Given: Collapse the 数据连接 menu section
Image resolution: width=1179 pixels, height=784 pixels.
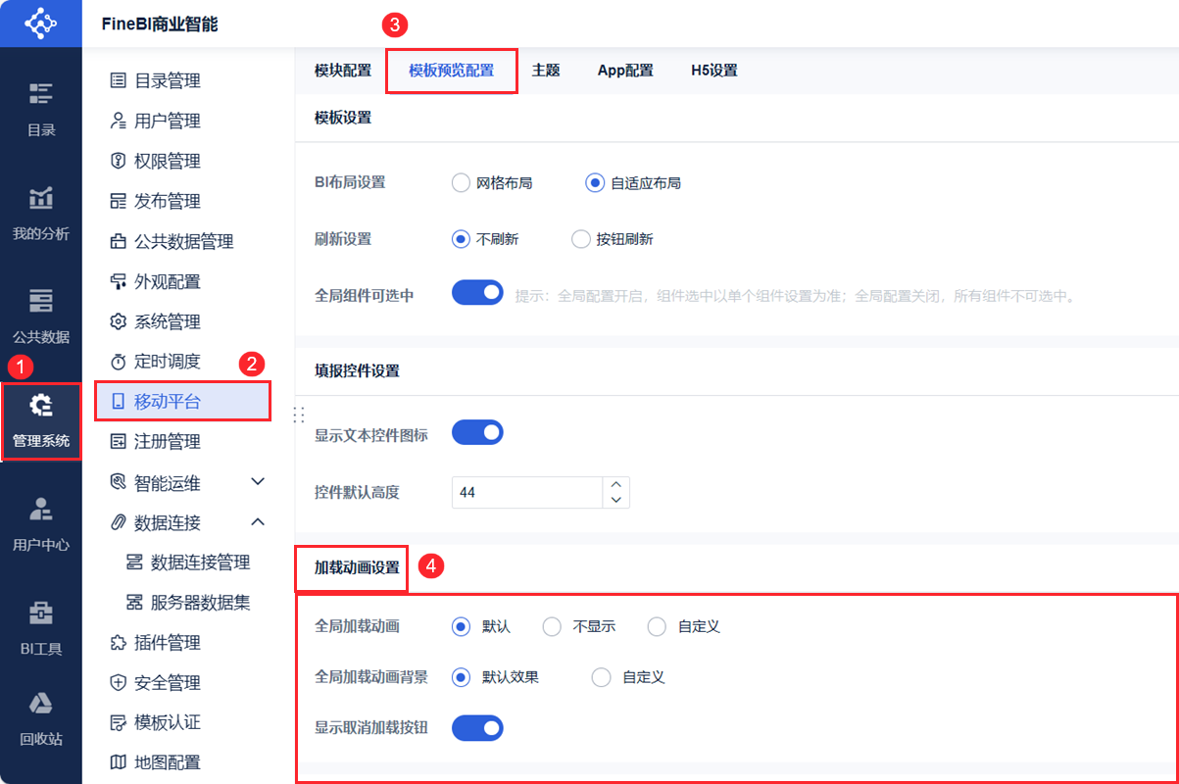Looking at the screenshot, I should [x=258, y=521].
